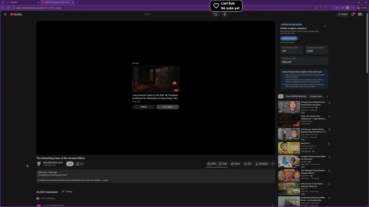Open a new browser tab
Viewport: 369px width, 207px height.
tap(77, 2)
